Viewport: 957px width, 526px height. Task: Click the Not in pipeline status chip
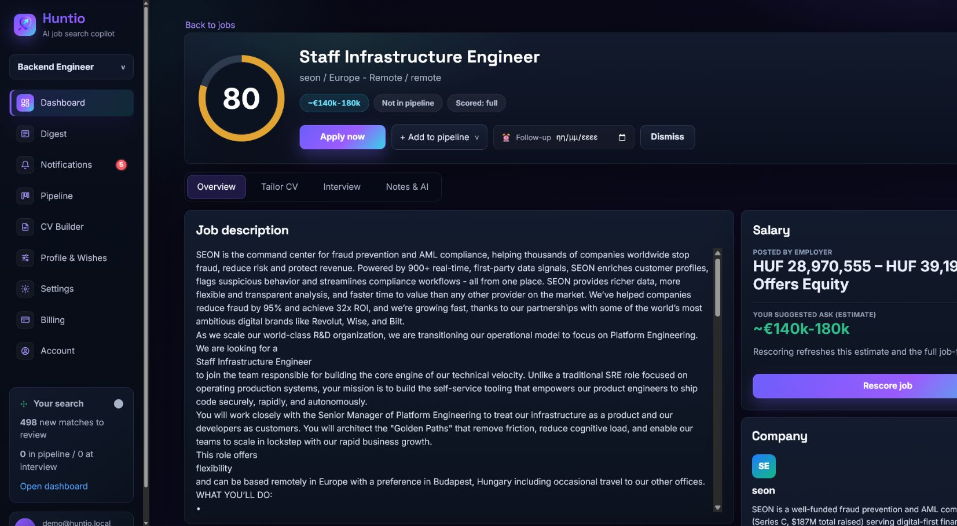click(408, 103)
